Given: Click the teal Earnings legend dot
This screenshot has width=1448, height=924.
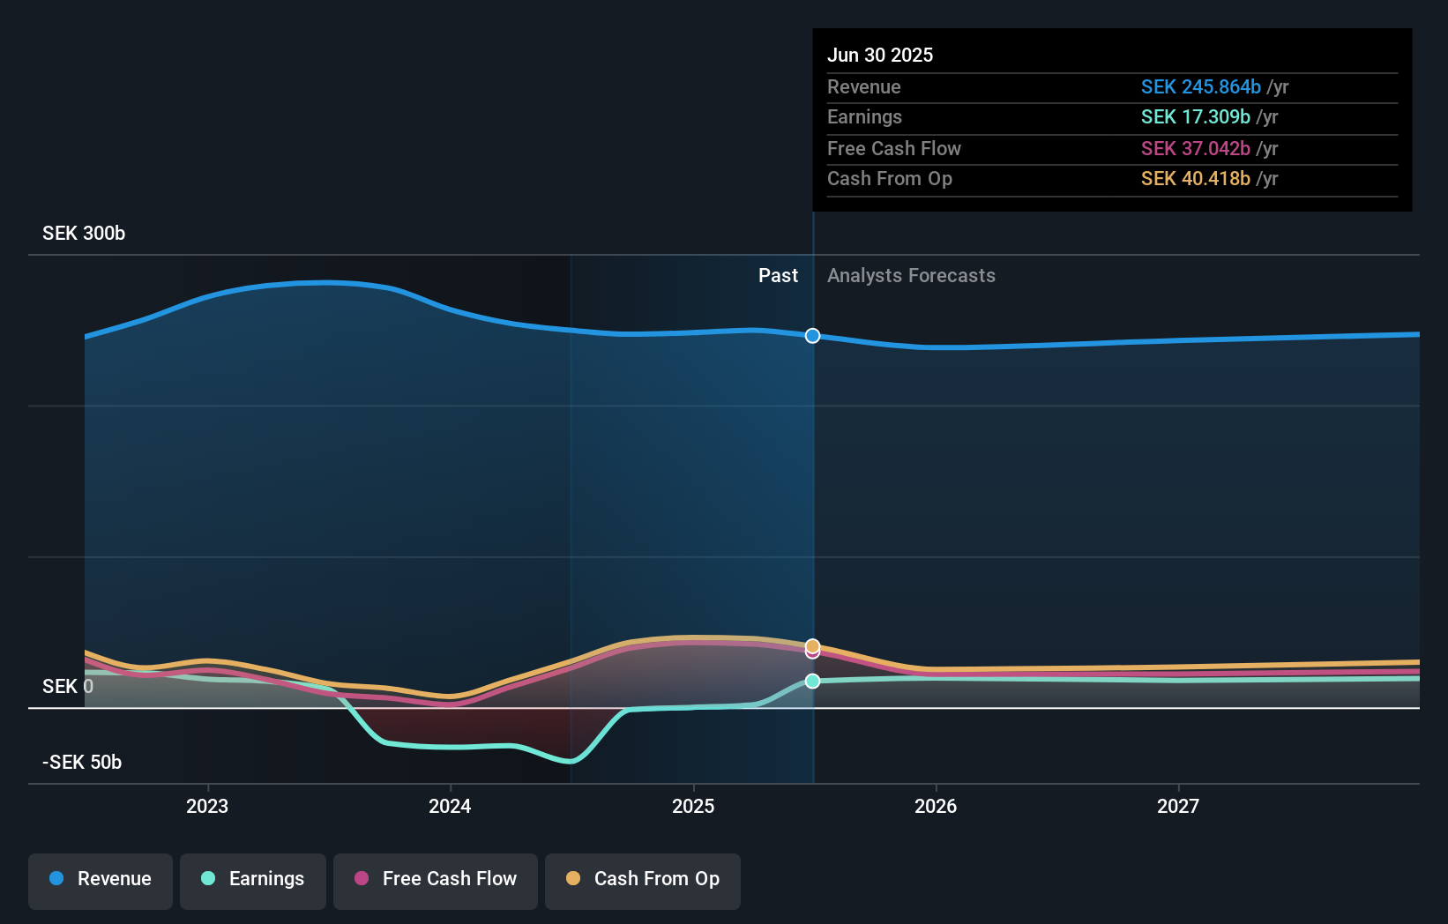Looking at the screenshot, I should 207,879.
